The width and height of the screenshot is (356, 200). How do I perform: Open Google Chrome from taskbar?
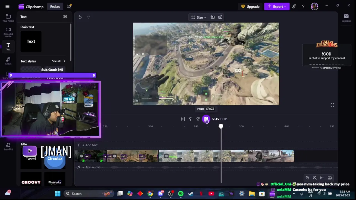[x=150, y=194]
